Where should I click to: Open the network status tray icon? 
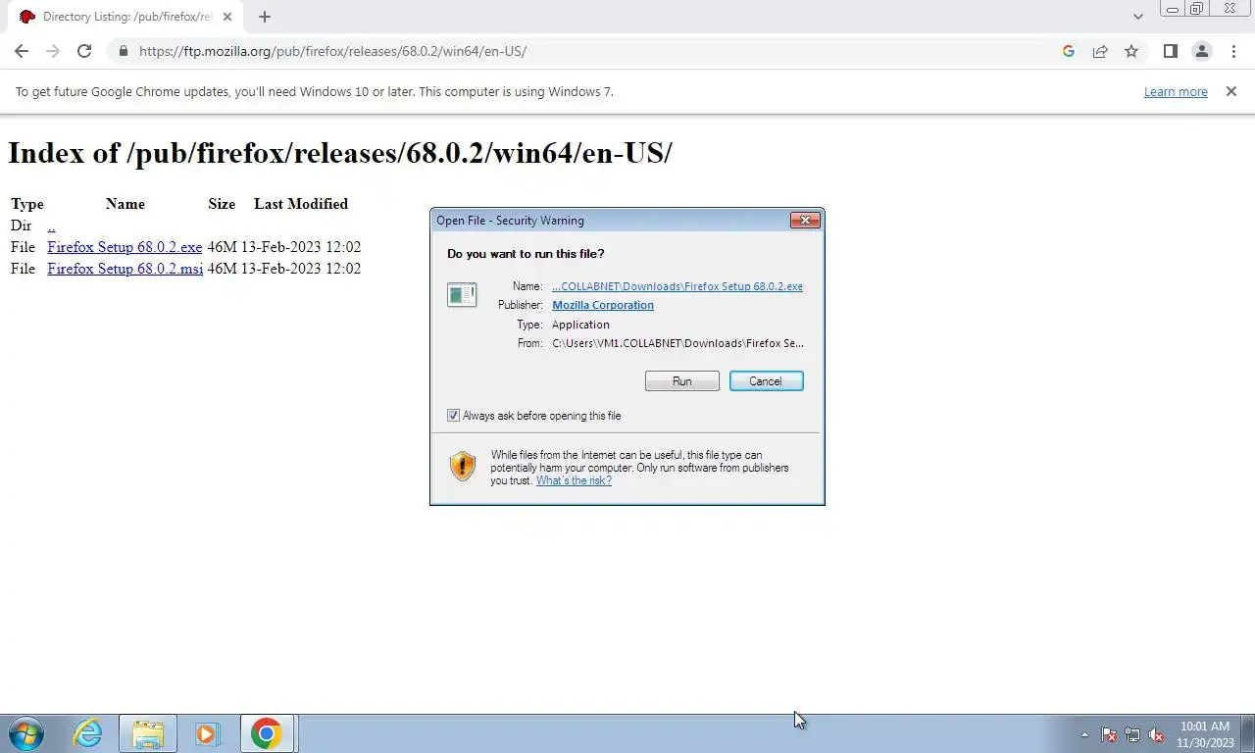1132,734
